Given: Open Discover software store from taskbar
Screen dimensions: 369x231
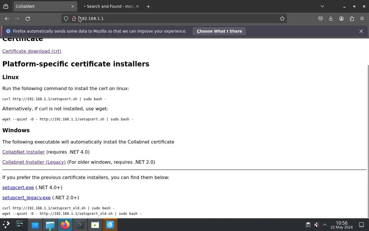Looking at the screenshot, I should point(35,225).
